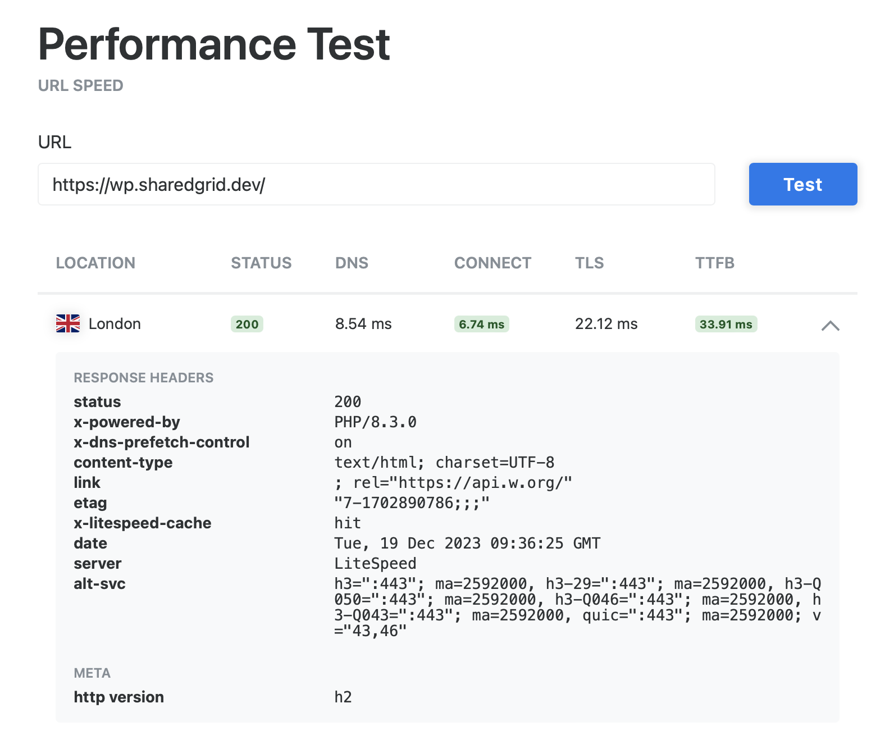Click the UK flag icon
The height and width of the screenshot is (740, 894).
[68, 324]
